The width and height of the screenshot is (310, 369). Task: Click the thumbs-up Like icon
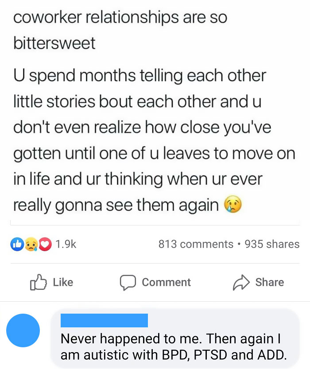pos(38,282)
